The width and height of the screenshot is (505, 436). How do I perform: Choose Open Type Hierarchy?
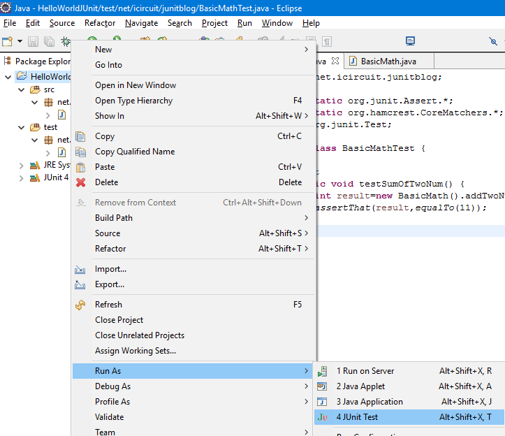coord(193,101)
